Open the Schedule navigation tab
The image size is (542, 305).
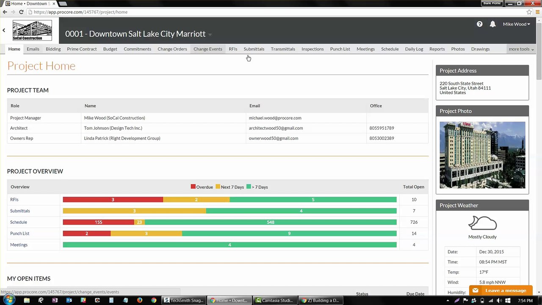(390, 49)
